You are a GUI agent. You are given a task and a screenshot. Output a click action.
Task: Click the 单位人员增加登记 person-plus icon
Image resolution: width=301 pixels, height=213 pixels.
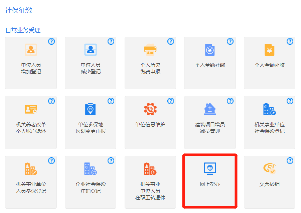(x=31, y=50)
